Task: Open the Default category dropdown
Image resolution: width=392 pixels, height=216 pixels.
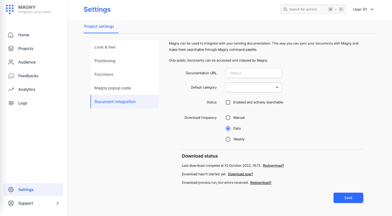Action: (x=254, y=88)
